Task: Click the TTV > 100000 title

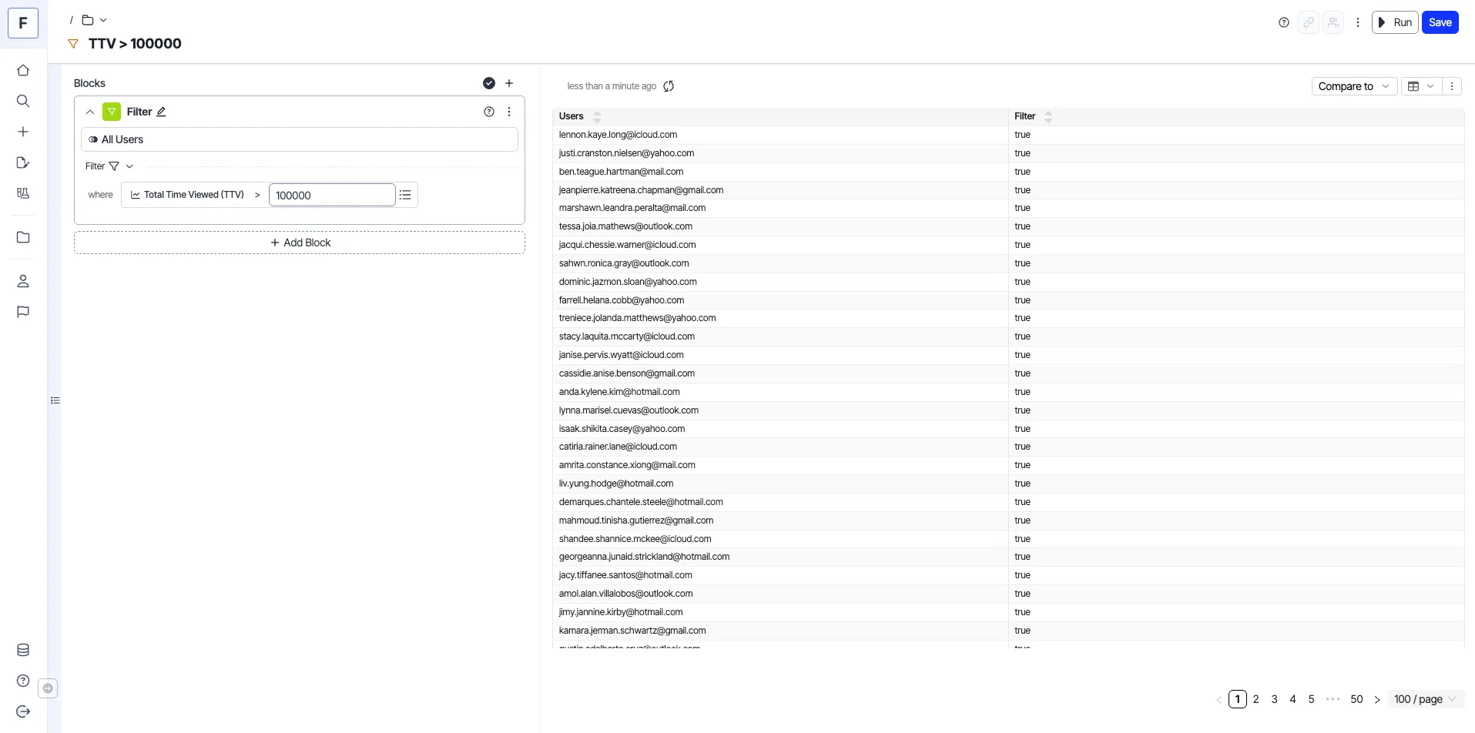Action: tap(135, 44)
